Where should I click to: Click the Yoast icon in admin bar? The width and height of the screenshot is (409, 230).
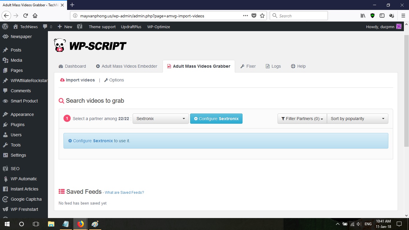[x=80, y=27]
